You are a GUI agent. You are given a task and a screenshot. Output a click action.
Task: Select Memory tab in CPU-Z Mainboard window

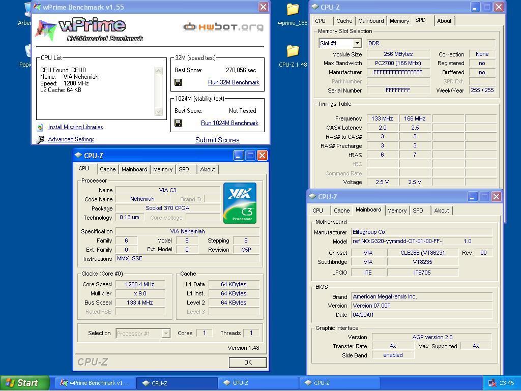[x=397, y=210]
